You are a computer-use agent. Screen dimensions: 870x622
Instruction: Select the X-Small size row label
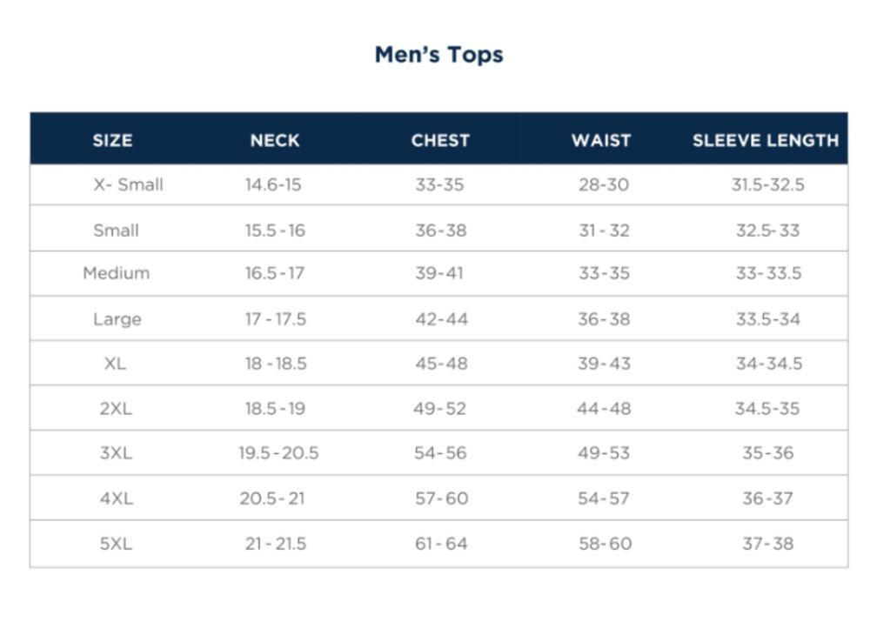coord(128,185)
